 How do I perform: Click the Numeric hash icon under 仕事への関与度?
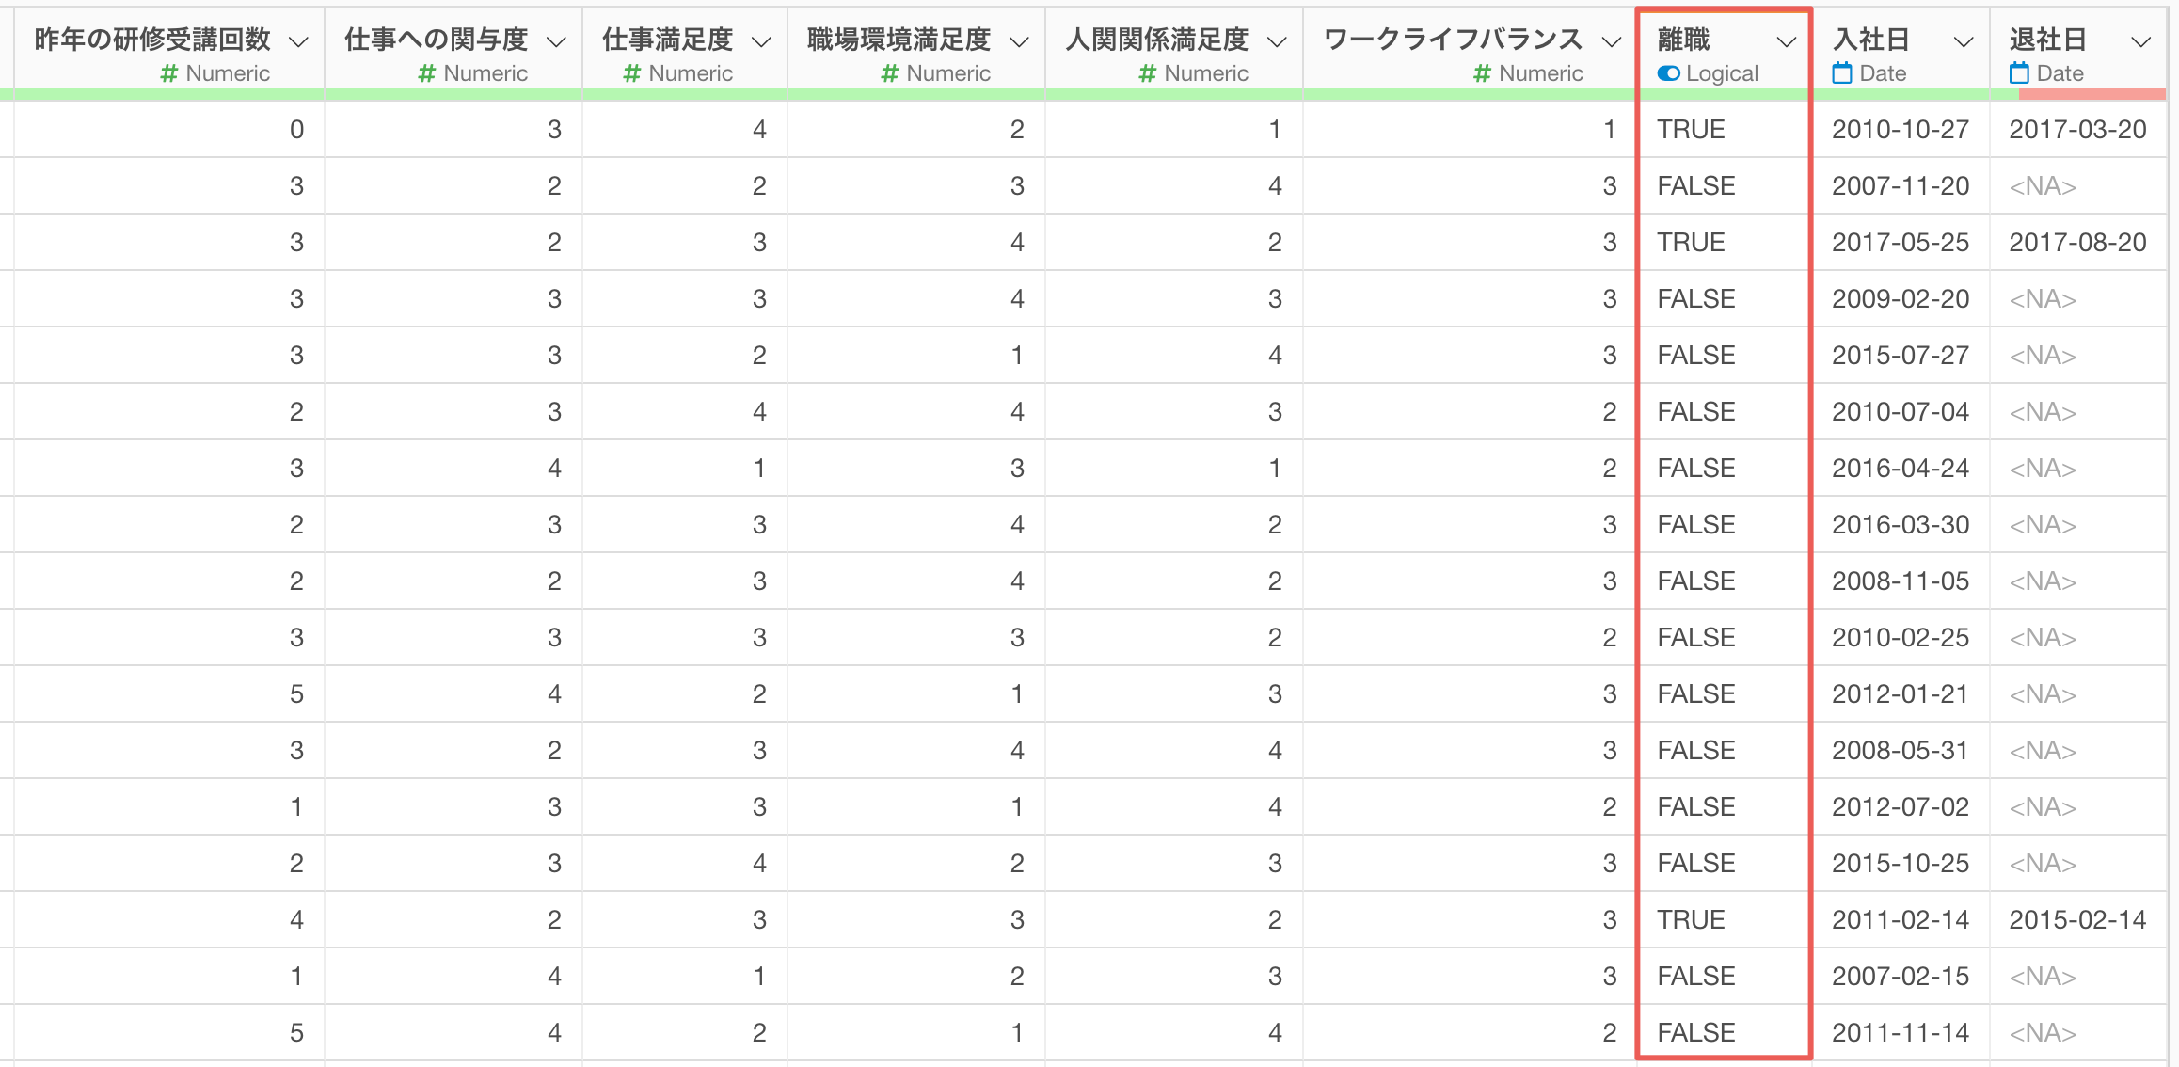[427, 73]
